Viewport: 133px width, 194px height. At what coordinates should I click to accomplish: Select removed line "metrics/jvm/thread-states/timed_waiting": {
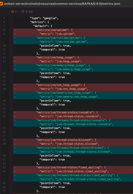tap(73, 168)
